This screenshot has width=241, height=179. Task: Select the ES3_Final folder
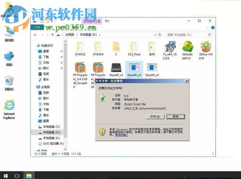(134, 49)
